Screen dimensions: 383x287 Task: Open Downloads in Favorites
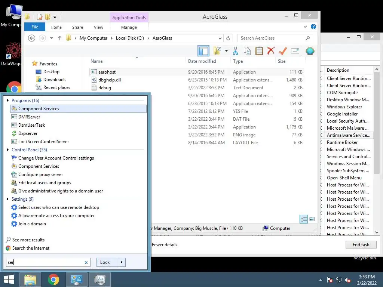tap(54, 80)
